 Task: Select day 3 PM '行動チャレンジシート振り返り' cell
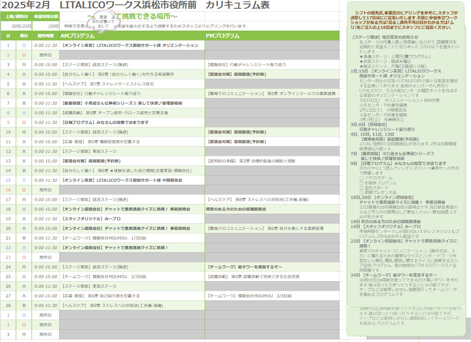pyautogui.click(x=272, y=64)
